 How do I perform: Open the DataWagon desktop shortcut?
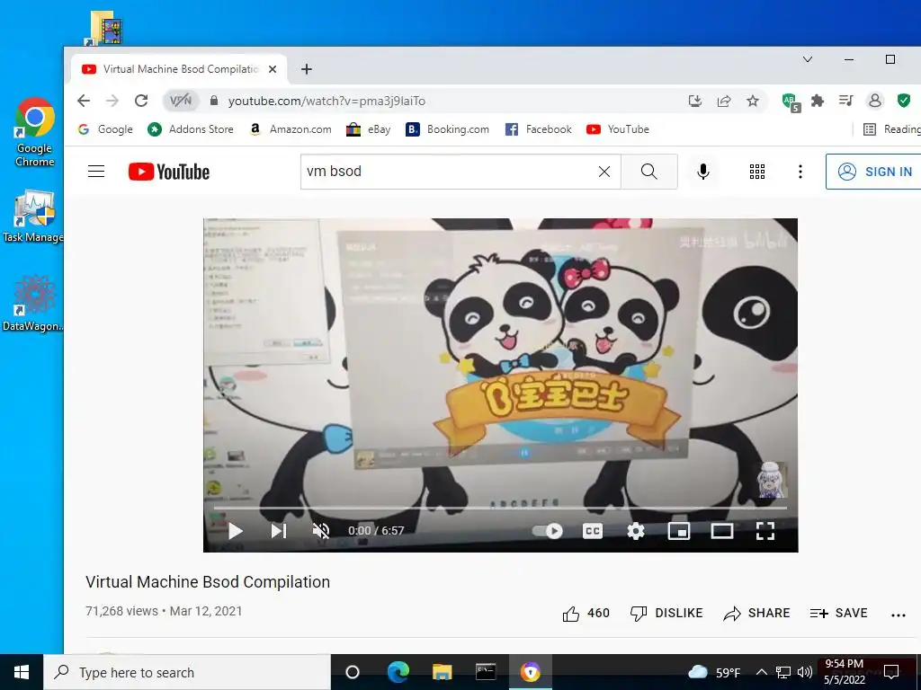point(33,303)
